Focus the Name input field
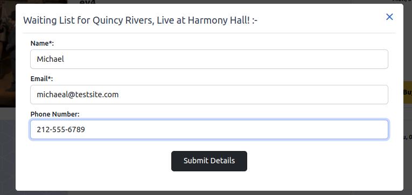The width and height of the screenshot is (412, 195). coord(209,59)
